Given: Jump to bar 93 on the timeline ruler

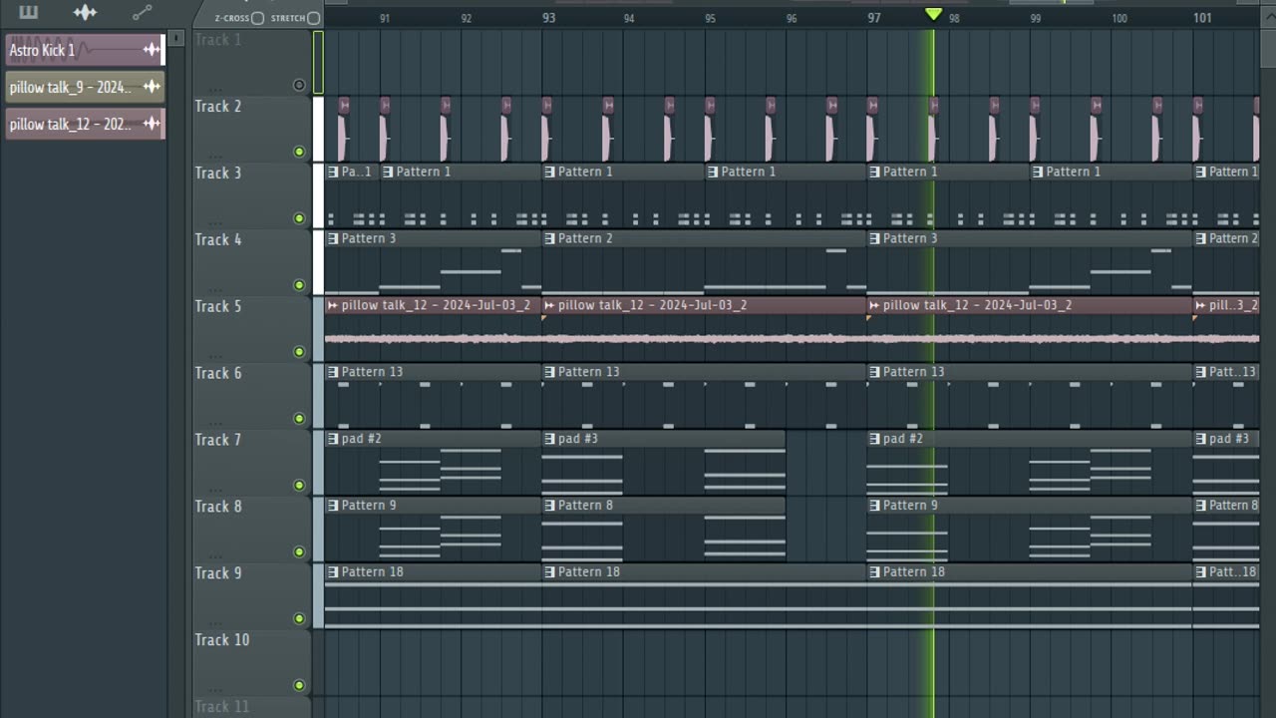Looking at the screenshot, I should tap(549, 18).
